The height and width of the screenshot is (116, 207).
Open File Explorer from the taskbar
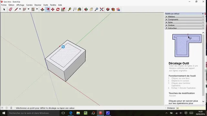tap(78, 113)
